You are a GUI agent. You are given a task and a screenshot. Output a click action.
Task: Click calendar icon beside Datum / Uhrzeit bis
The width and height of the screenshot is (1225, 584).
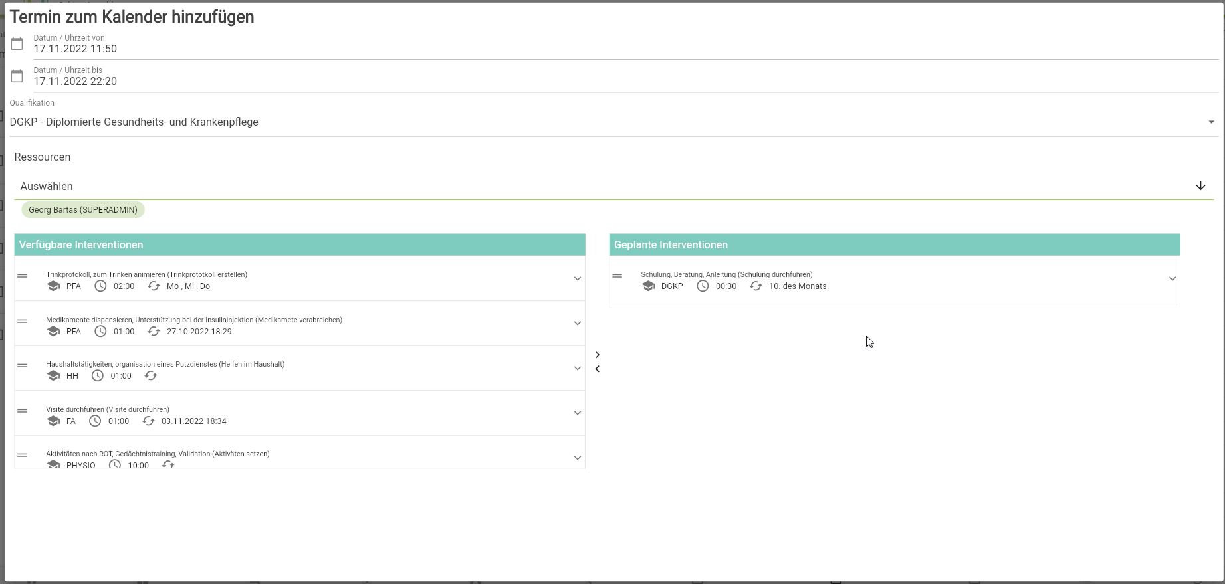[17, 76]
